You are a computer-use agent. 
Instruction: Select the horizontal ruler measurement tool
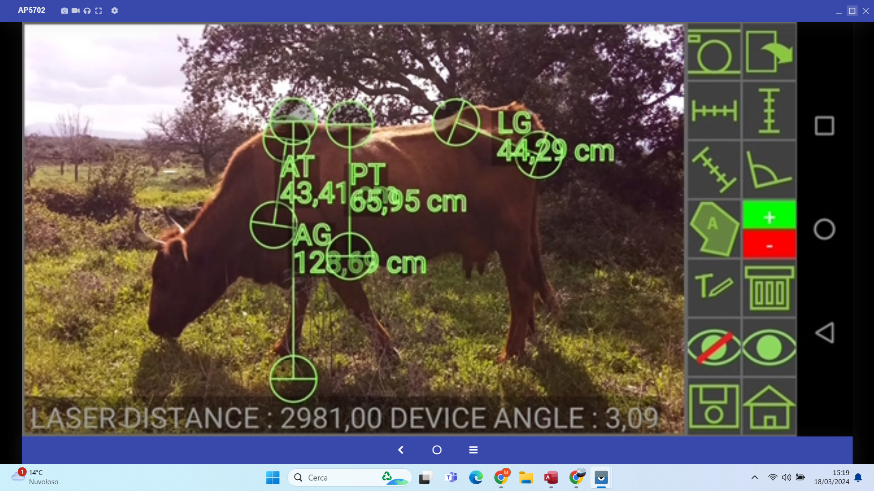tap(714, 111)
